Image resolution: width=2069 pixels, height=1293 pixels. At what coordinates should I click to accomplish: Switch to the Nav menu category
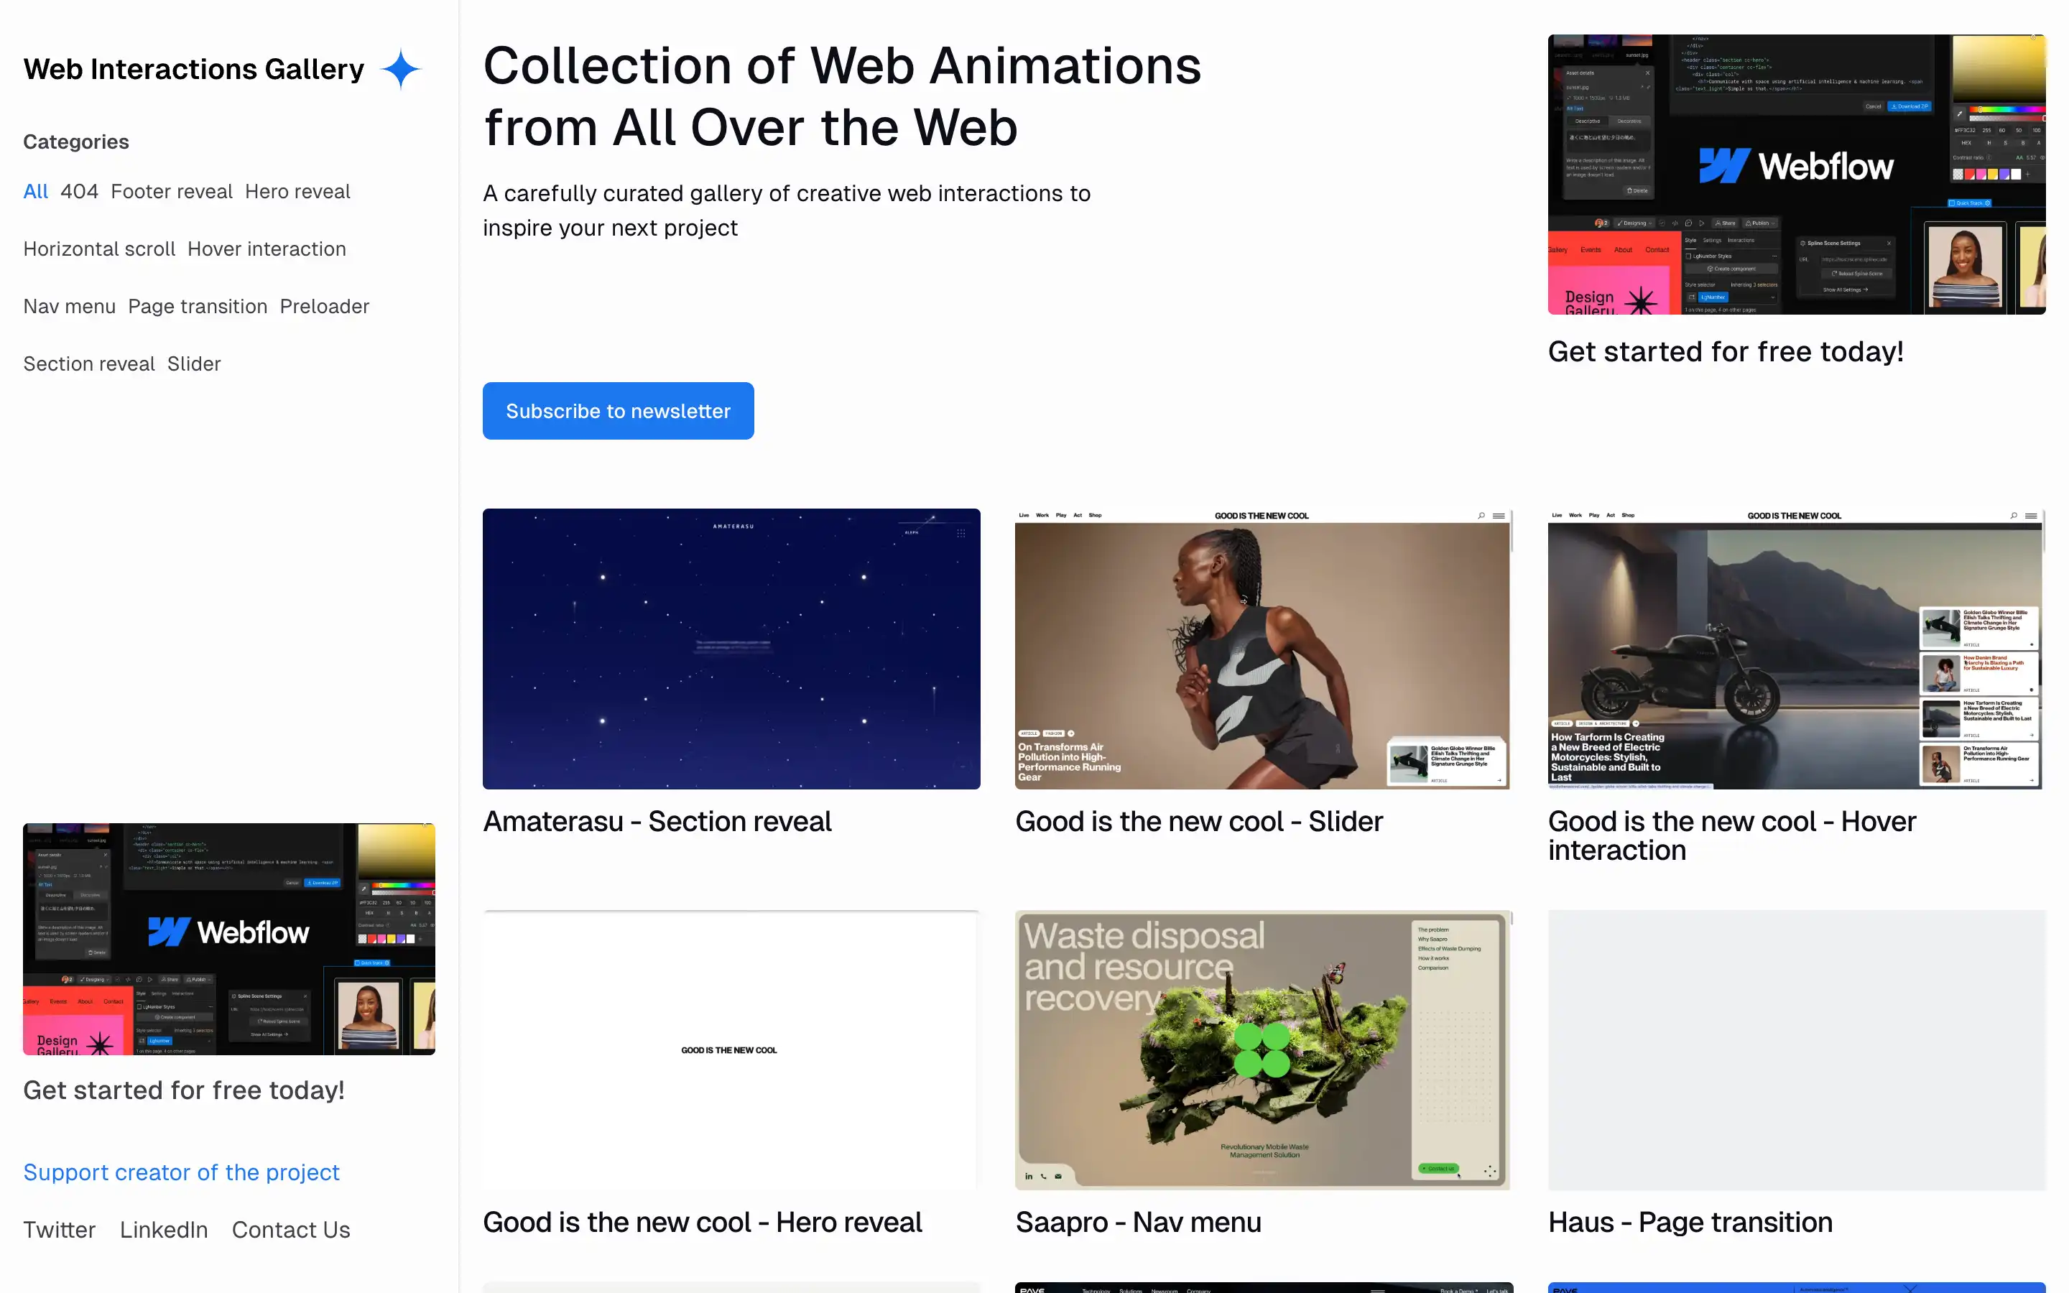click(69, 306)
